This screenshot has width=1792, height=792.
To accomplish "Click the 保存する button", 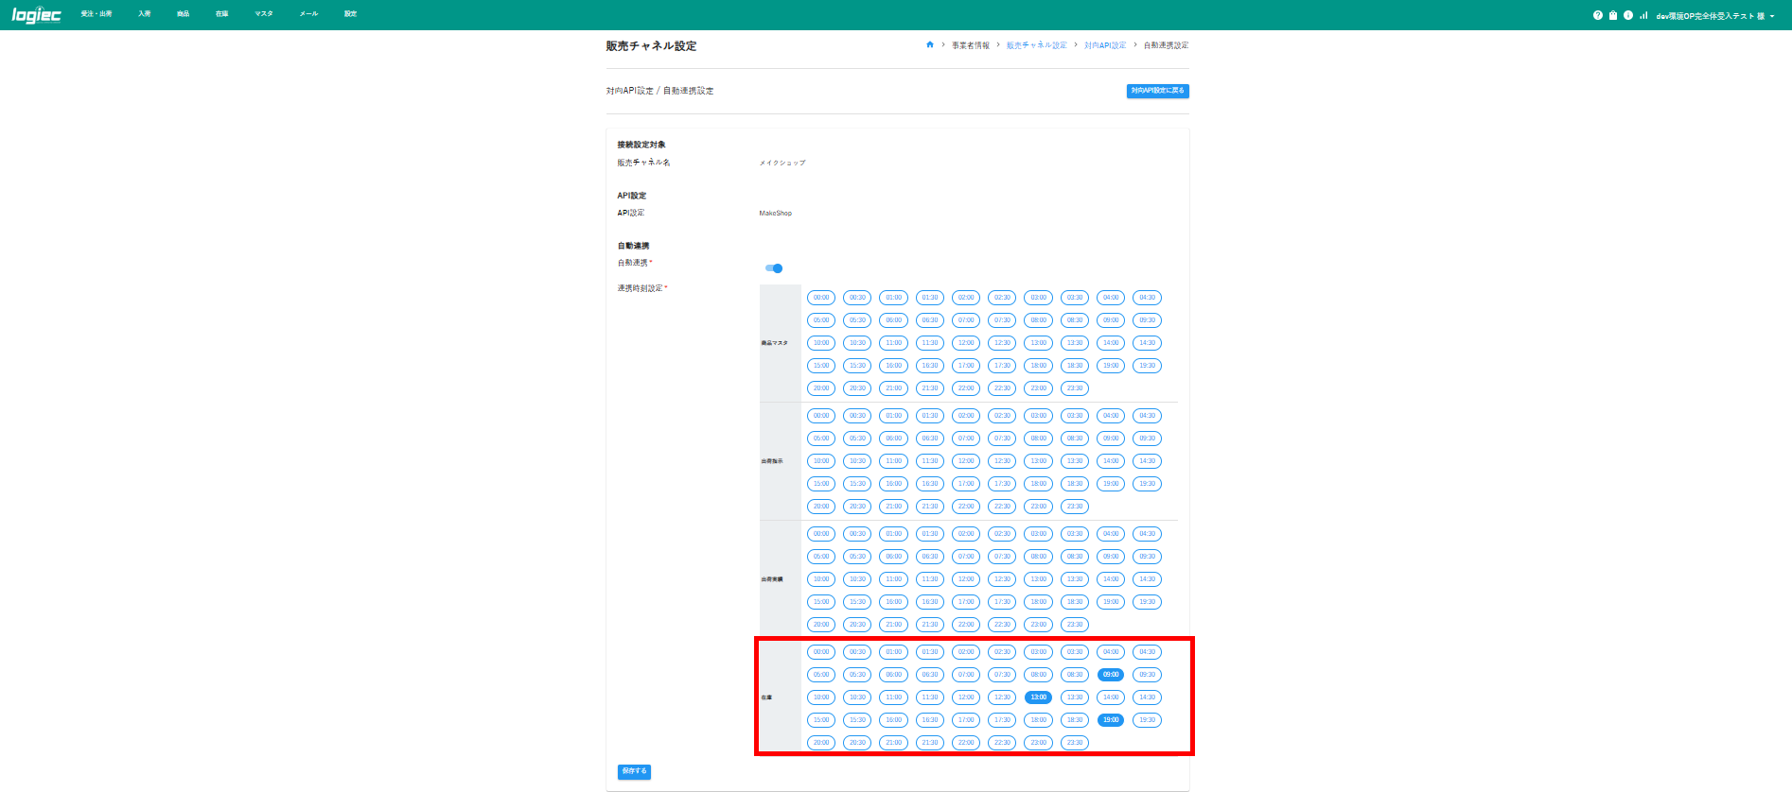I will coord(634,771).
